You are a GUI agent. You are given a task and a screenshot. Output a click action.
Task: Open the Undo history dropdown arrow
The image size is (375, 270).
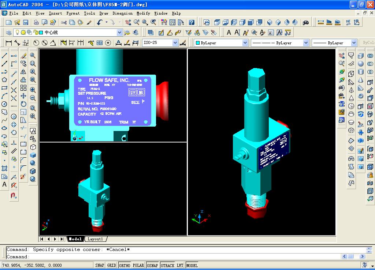(107, 22)
